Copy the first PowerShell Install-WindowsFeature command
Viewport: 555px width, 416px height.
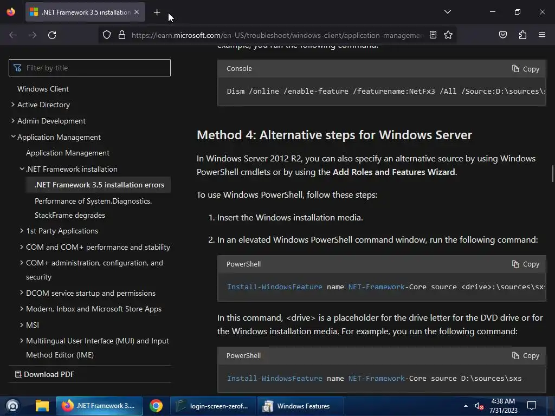[x=526, y=264]
